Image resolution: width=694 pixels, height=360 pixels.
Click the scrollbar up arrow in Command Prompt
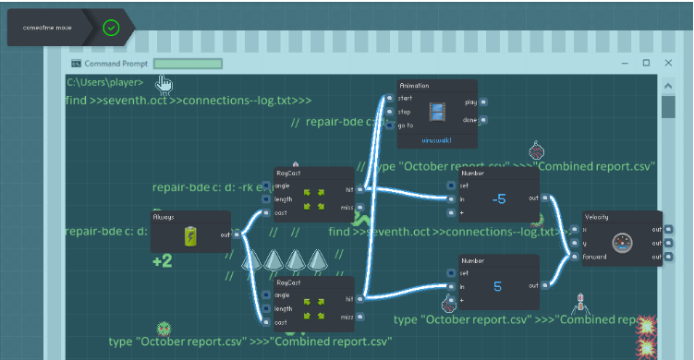[668, 86]
